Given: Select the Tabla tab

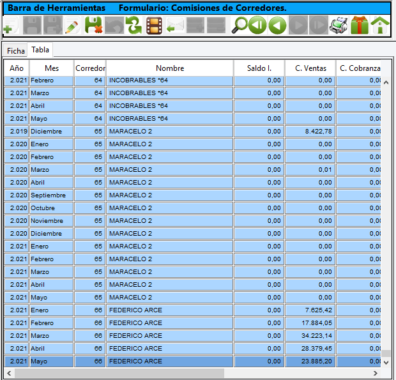Looking at the screenshot, I should (x=40, y=50).
